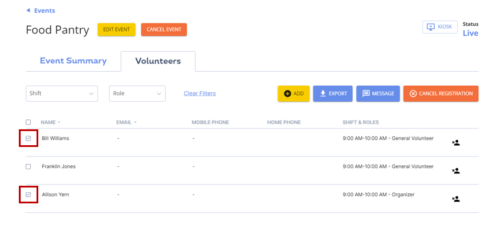Click the circled X icon in Cancel Registration
499x231 pixels.
coord(413,93)
